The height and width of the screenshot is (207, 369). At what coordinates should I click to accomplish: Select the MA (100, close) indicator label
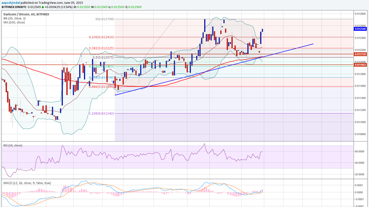coord(14,23)
